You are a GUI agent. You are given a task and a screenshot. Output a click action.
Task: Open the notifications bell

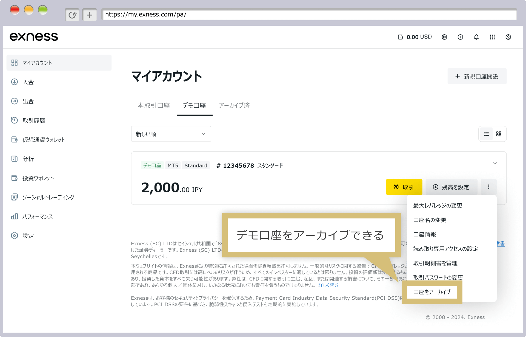[x=476, y=37]
